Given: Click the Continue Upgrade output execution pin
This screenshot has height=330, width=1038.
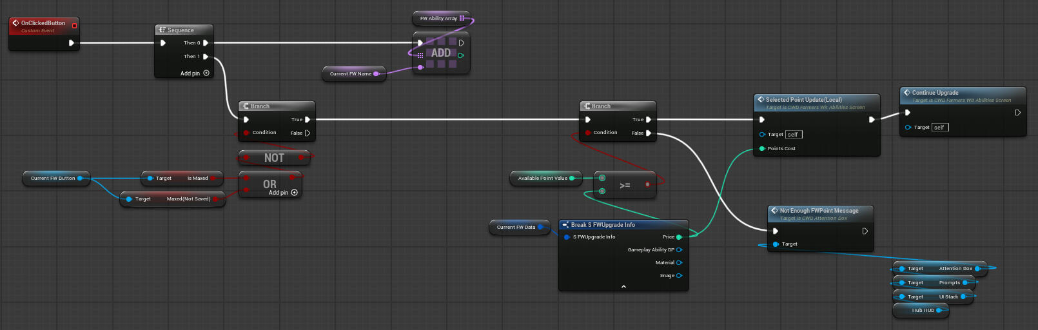Looking at the screenshot, I should (x=1018, y=113).
